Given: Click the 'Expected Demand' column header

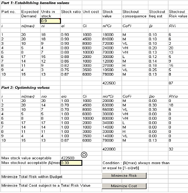Looking at the screenshot, I should [x=30, y=14].
